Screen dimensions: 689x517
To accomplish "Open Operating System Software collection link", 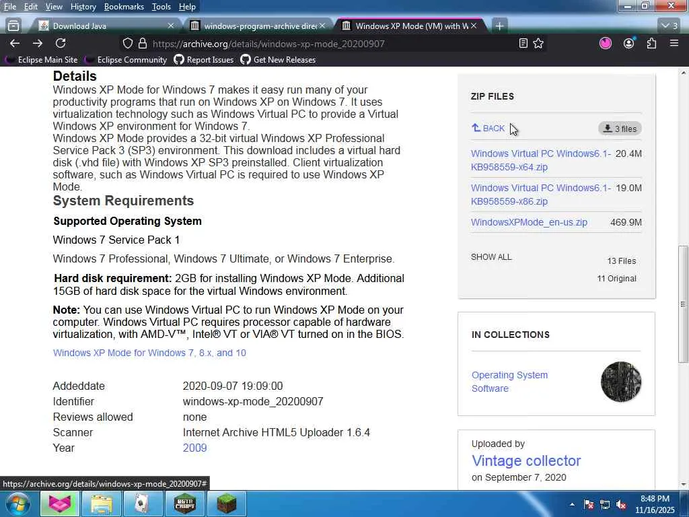I will (510, 382).
